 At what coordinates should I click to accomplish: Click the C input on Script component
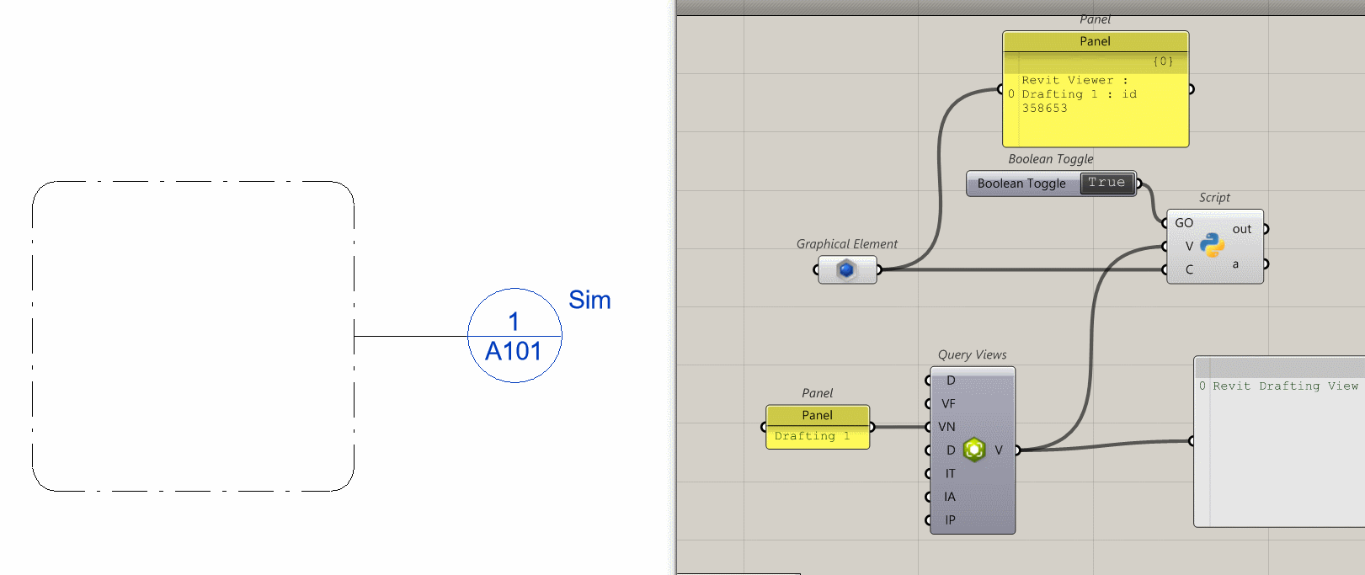[x=1189, y=269]
